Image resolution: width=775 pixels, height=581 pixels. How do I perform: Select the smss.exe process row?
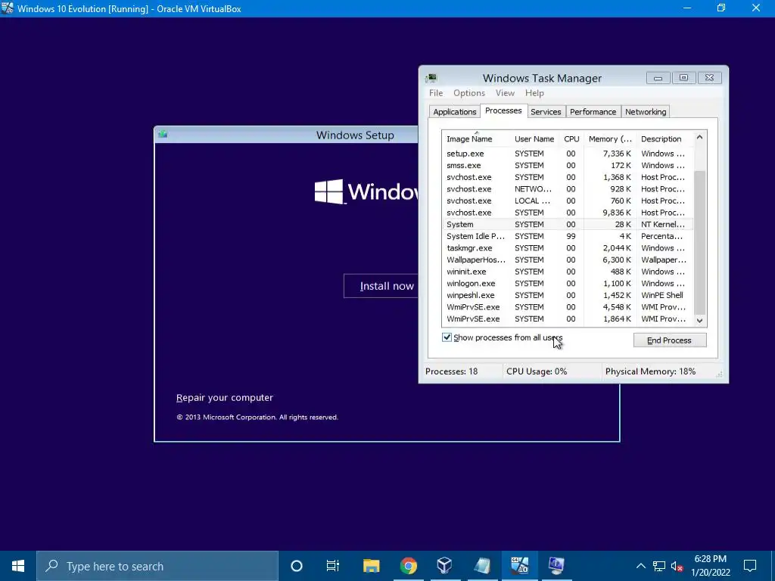[568, 166]
